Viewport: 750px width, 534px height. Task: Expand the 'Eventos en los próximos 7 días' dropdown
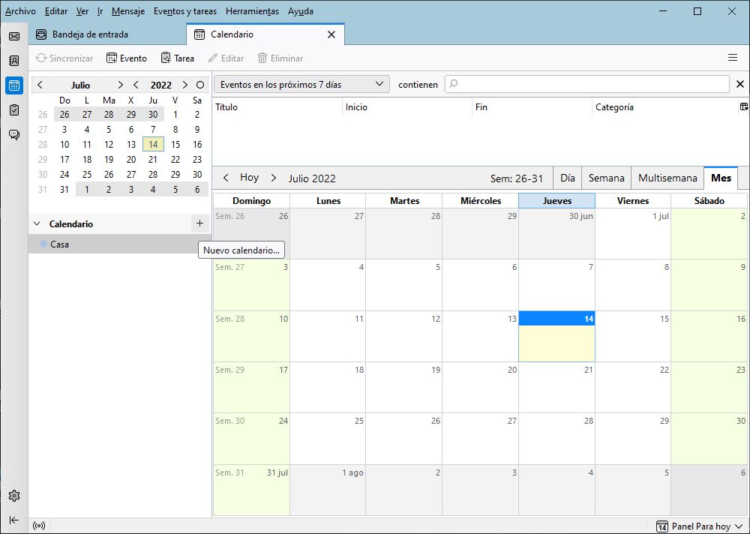point(302,84)
